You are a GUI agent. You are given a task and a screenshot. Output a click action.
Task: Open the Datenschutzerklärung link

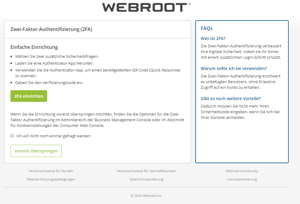coord(146,179)
